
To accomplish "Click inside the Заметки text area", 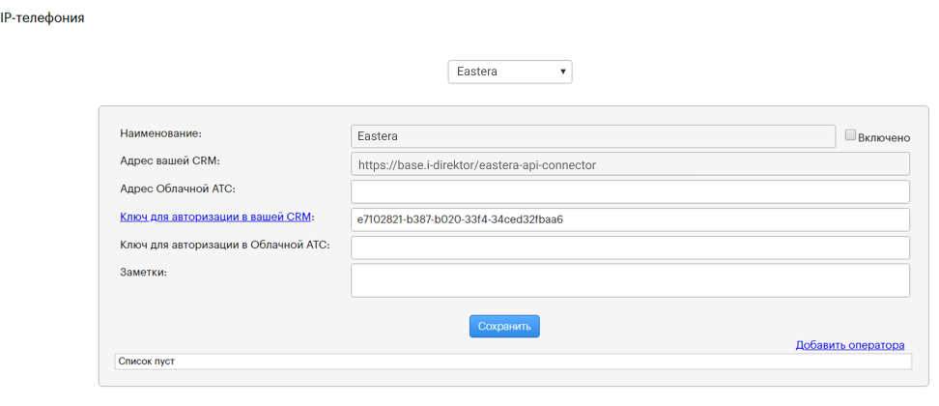I will coord(629,280).
